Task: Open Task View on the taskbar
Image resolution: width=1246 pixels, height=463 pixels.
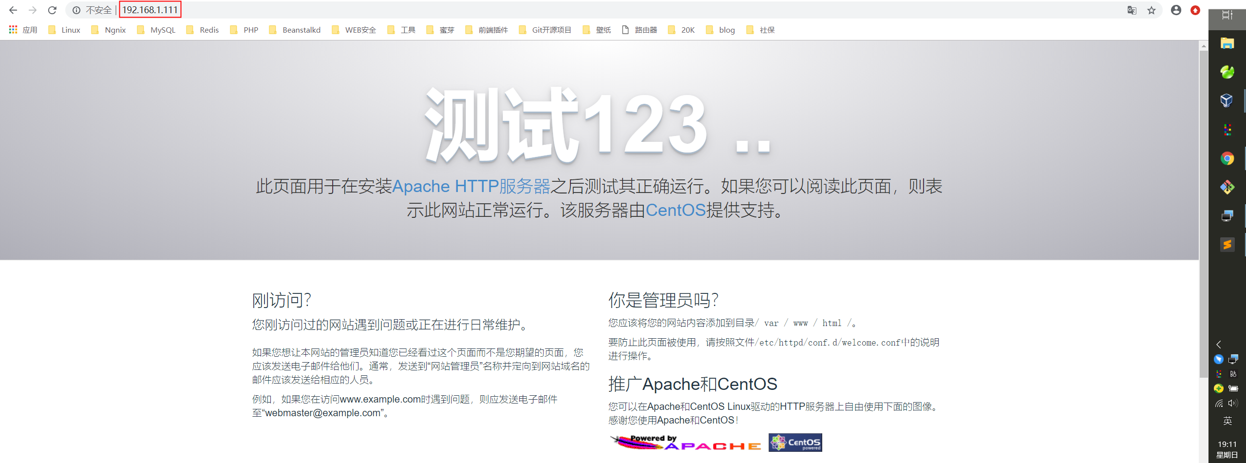Action: click(x=1227, y=15)
